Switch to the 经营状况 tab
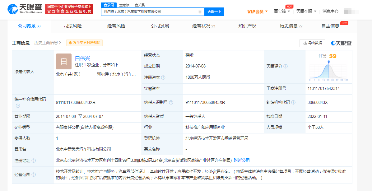 click(203, 26)
